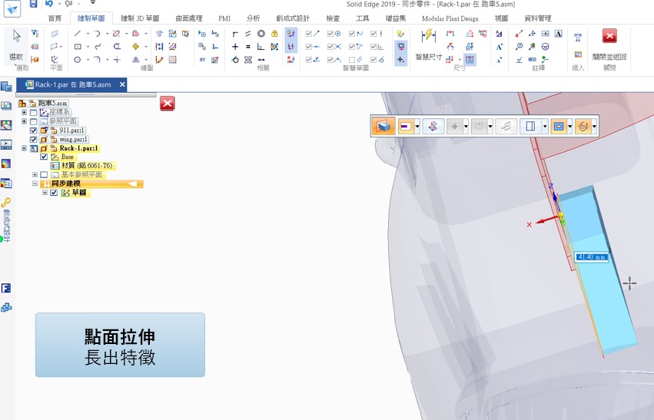
Task: Enable the 座標系 checkbox
Action: (x=34, y=113)
